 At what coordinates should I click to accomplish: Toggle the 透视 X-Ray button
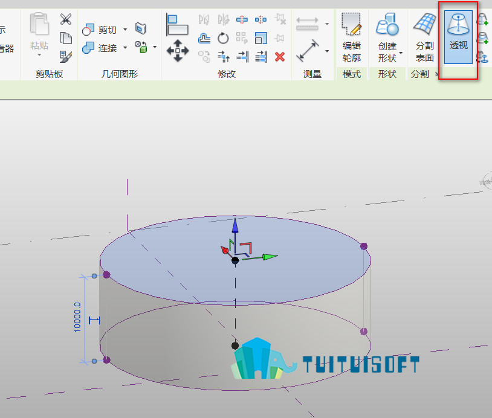tap(458, 37)
